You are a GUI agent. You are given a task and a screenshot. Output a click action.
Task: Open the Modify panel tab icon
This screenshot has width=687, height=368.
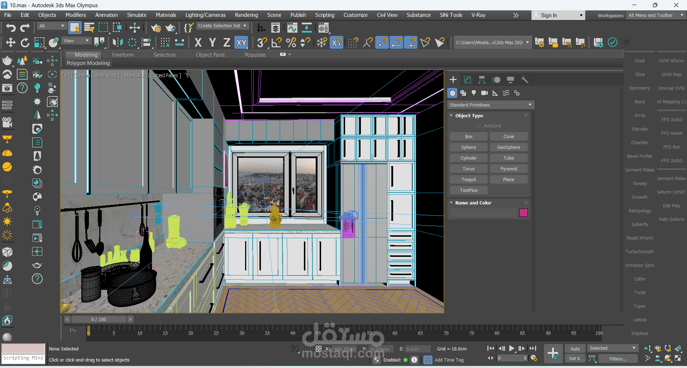pyautogui.click(x=467, y=80)
